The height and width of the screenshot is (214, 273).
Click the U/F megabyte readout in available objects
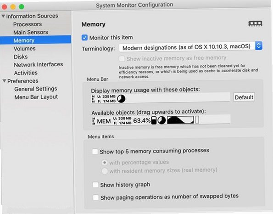(x=123, y=121)
